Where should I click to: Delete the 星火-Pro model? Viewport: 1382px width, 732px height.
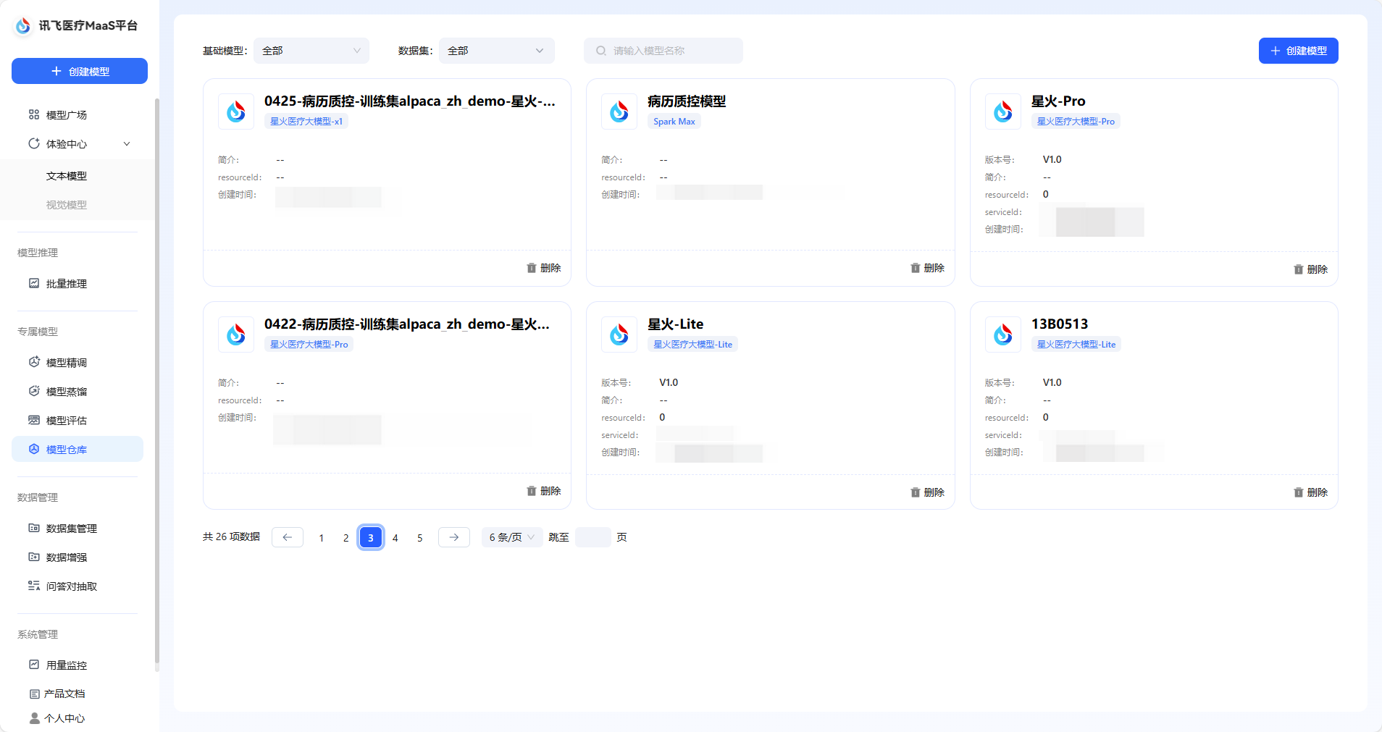click(1310, 269)
